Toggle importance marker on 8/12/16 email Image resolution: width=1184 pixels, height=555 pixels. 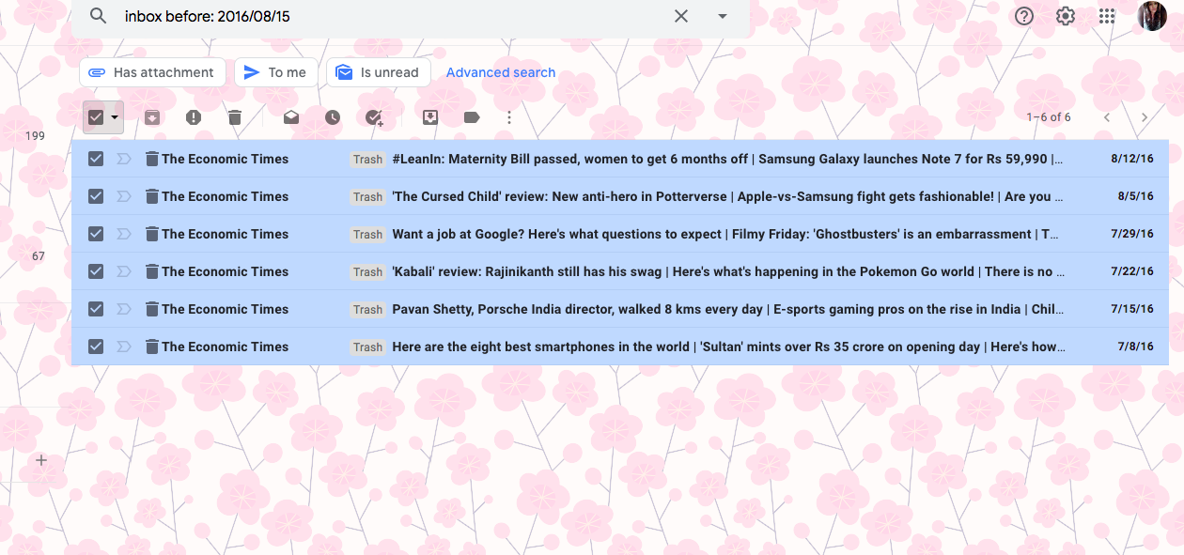[124, 159]
